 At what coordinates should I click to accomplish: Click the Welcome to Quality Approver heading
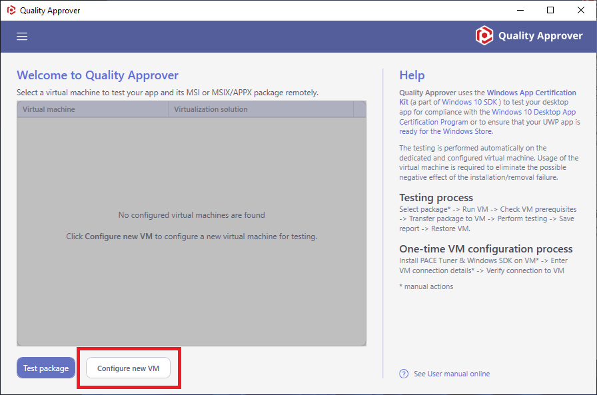97,75
